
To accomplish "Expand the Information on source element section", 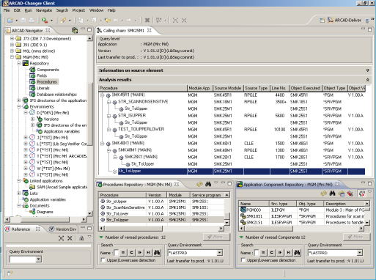I will pos(367,70).
